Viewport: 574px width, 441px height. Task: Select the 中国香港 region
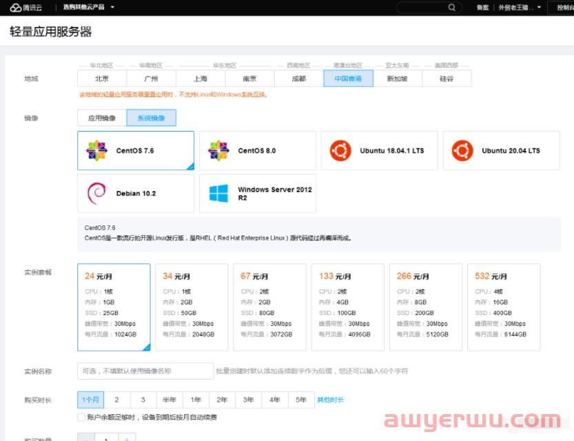(348, 79)
